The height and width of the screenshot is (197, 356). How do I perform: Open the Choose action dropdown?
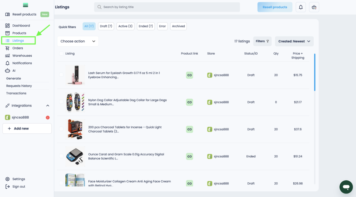tap(78, 41)
